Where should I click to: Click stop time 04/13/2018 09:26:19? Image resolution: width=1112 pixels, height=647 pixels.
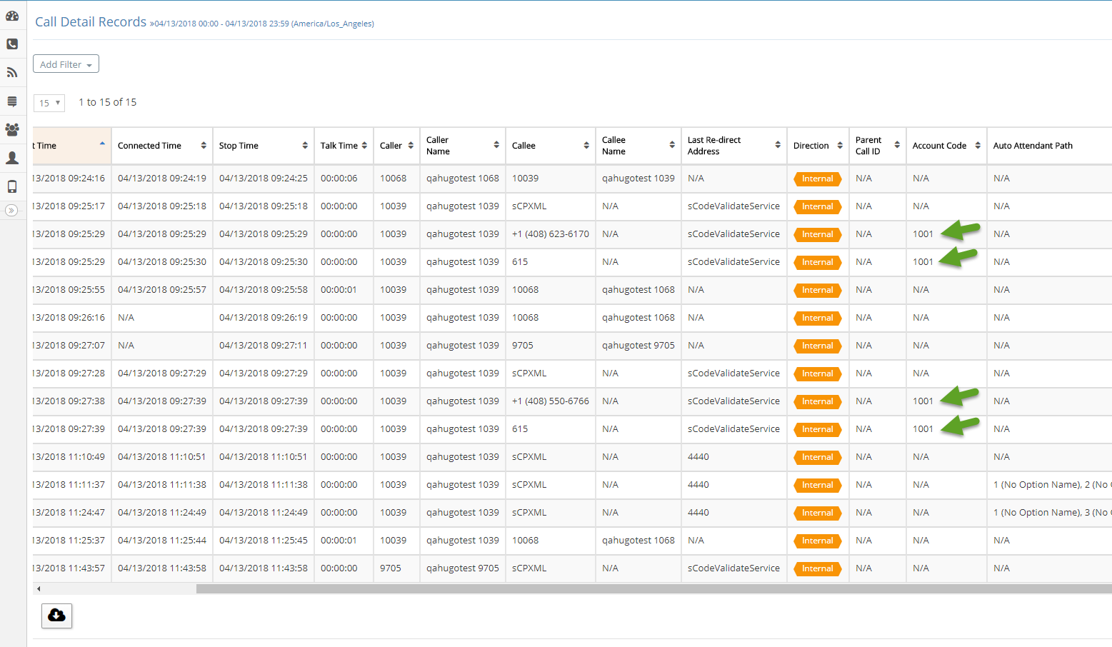[x=264, y=318]
